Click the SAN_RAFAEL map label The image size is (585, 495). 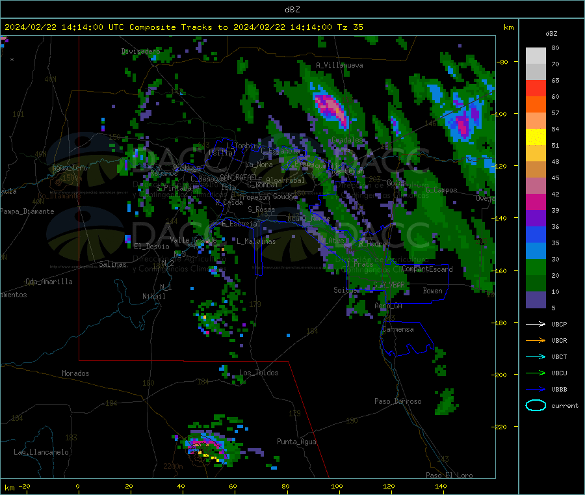(239, 177)
